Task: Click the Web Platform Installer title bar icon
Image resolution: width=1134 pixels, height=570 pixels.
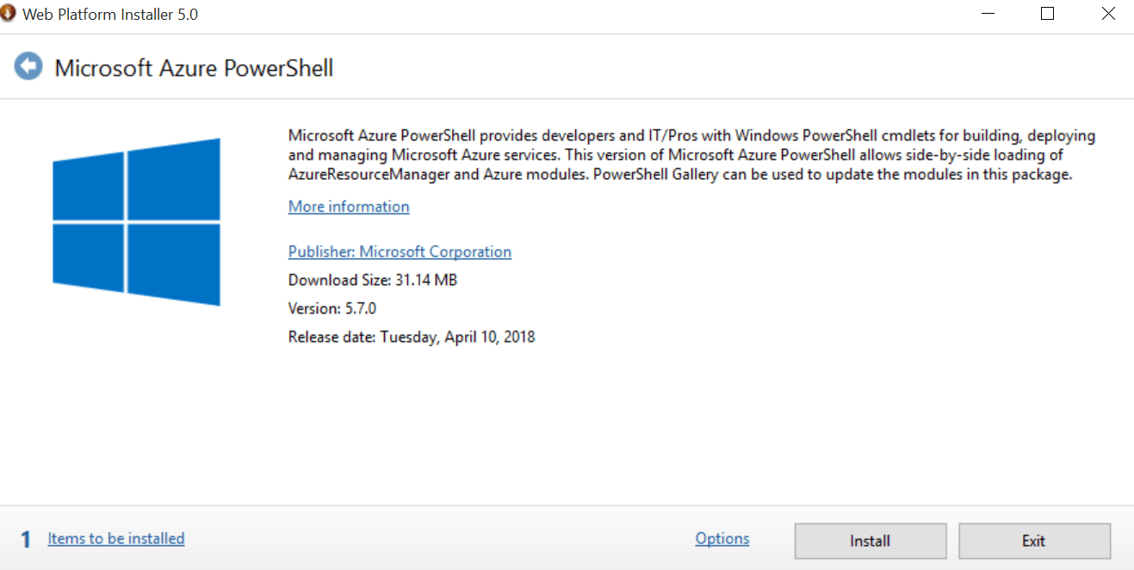Action: click(8, 13)
